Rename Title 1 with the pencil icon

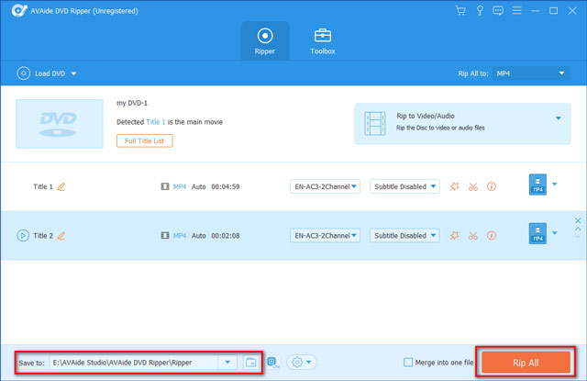(61, 186)
